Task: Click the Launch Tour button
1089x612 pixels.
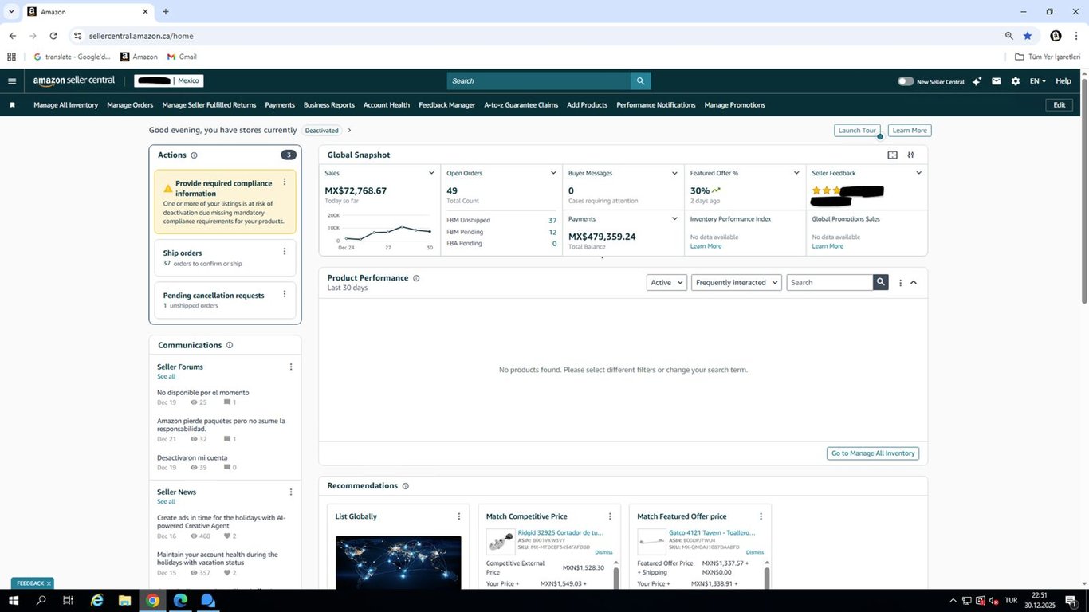Action: pyautogui.click(x=857, y=131)
